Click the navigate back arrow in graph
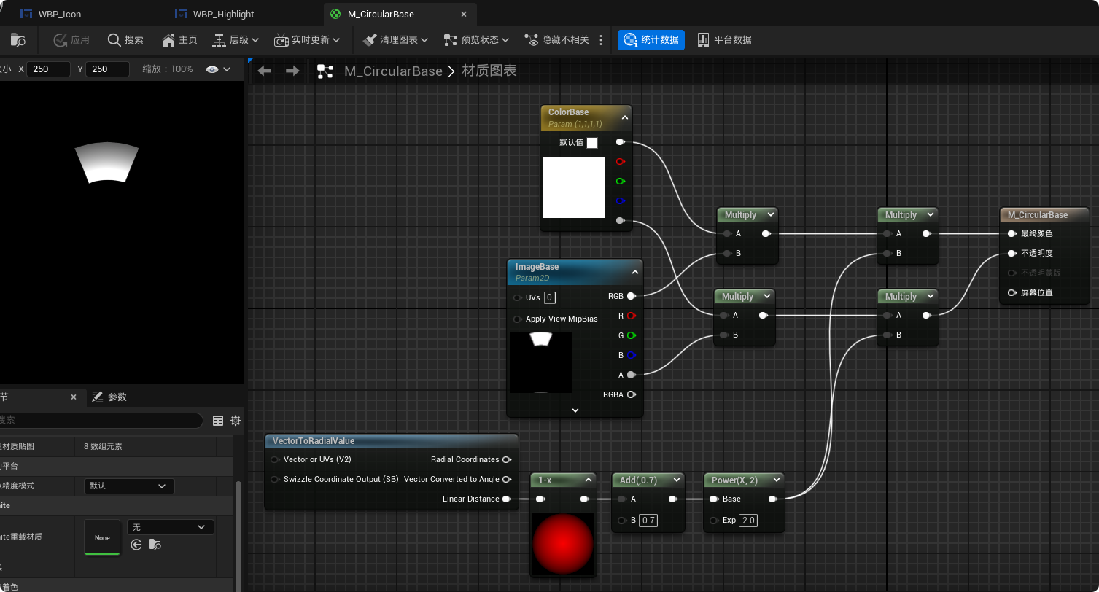Image resolution: width=1099 pixels, height=592 pixels. click(265, 71)
